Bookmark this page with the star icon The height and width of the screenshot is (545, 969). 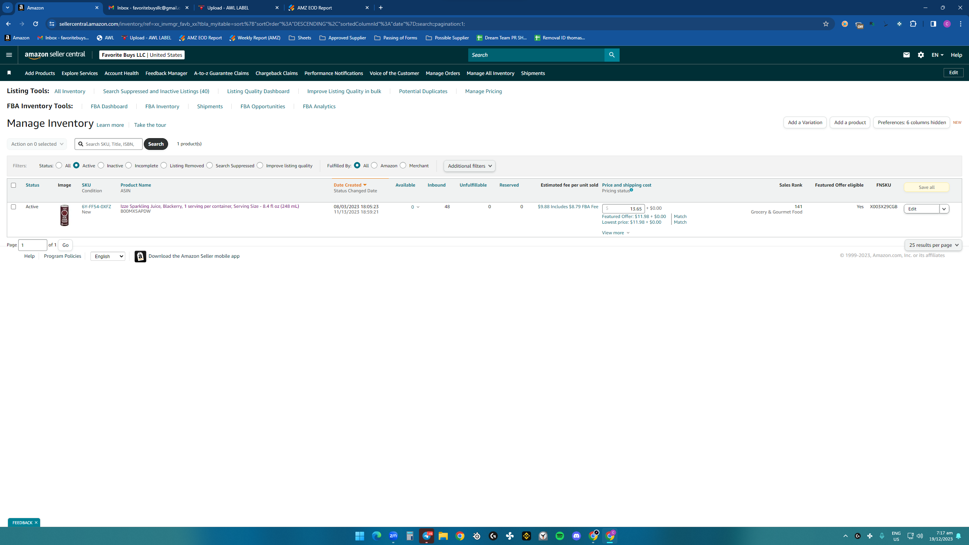826,24
